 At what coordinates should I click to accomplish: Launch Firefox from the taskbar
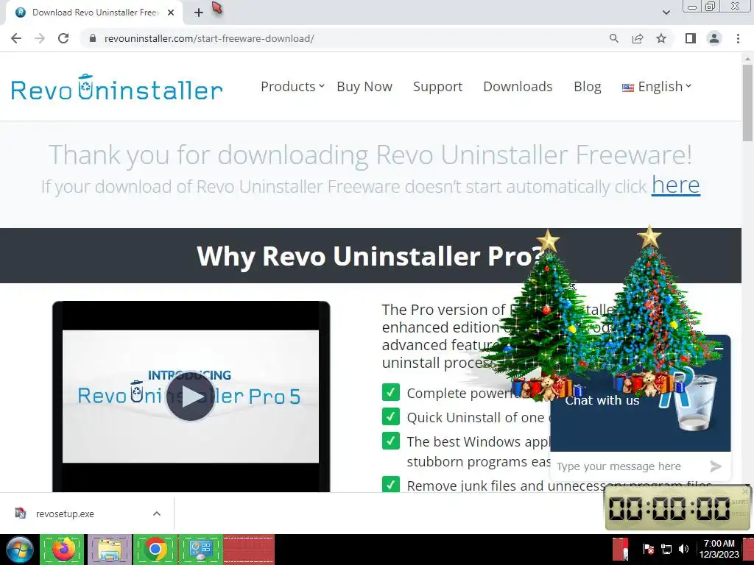pos(63,550)
